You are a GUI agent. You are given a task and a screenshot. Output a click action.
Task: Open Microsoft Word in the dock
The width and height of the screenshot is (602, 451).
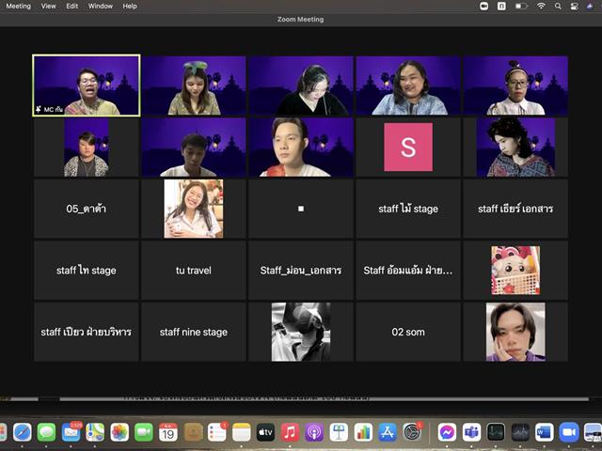pos(545,432)
